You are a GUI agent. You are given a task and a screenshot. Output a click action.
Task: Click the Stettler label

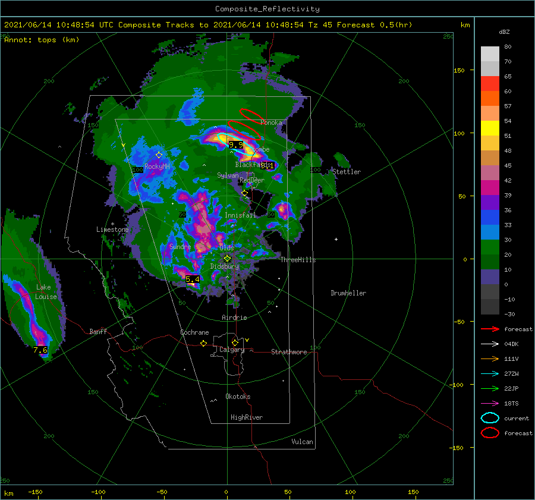347,172
